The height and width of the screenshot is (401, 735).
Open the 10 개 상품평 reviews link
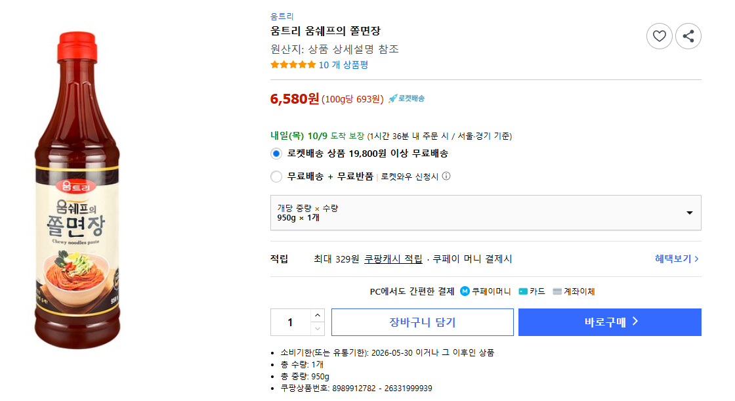coord(343,65)
